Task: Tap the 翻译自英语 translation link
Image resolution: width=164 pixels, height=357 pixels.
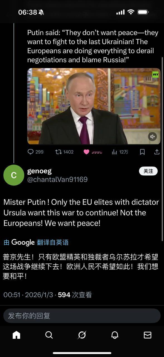Action: pos(53,242)
